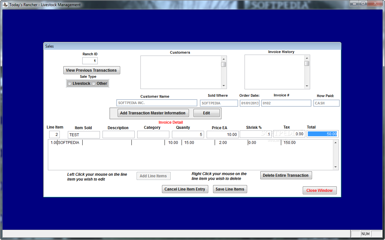This screenshot has width=385, height=240.
Task: Click the 150.00 total in line item row
Action: coord(290,143)
